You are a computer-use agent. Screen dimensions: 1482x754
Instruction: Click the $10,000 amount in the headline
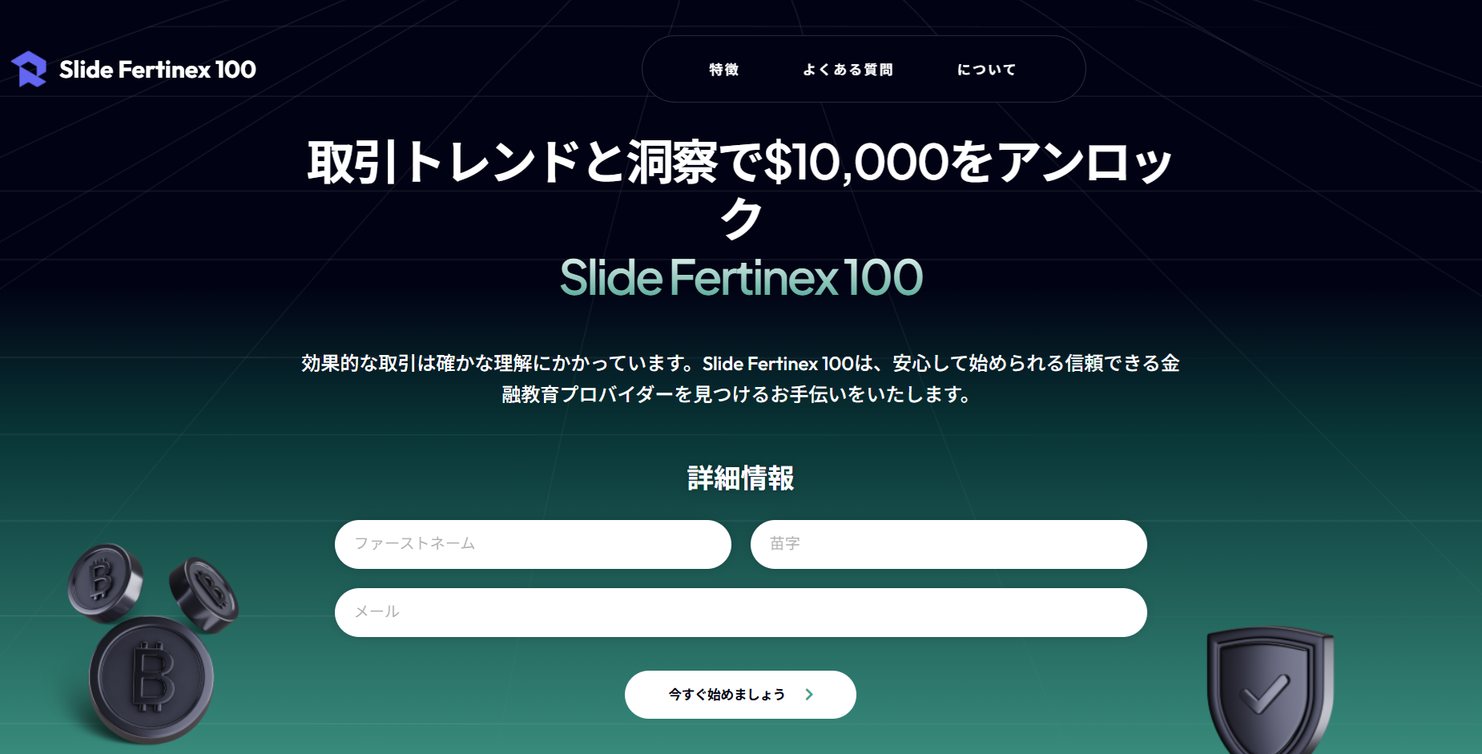tap(856, 162)
